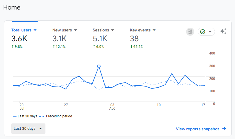
Task: Click the sparkle Insights icon
Action: 223,31
